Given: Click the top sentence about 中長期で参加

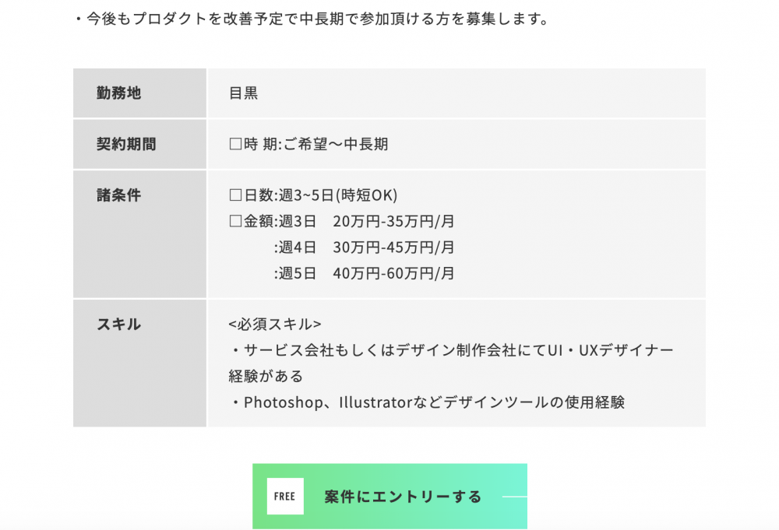Looking at the screenshot, I should 312,19.
